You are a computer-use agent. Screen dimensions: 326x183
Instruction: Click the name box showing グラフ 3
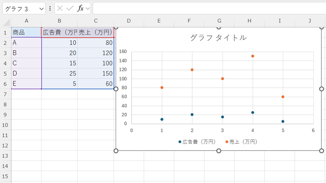click(x=20, y=9)
